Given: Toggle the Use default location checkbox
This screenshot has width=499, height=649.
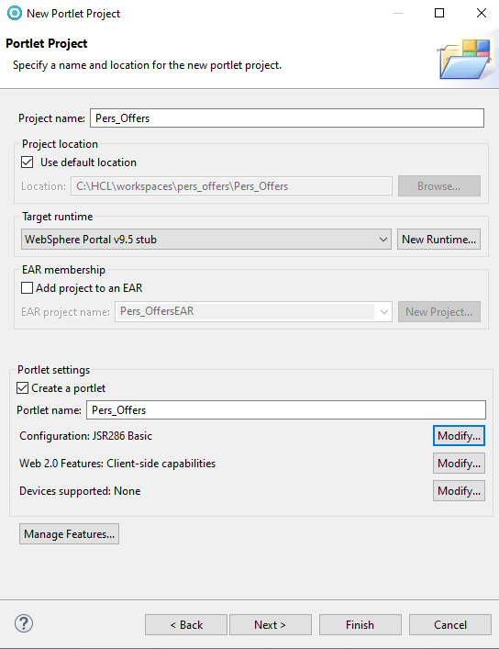Looking at the screenshot, I should click(28, 162).
